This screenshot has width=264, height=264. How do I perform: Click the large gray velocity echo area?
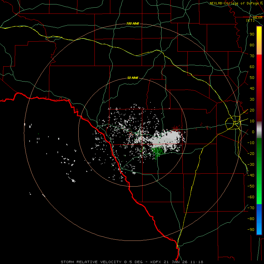(166, 139)
